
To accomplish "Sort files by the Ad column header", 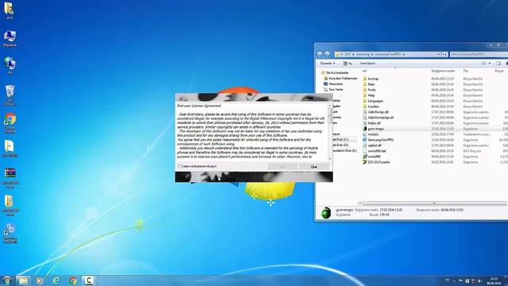I will click(x=364, y=71).
